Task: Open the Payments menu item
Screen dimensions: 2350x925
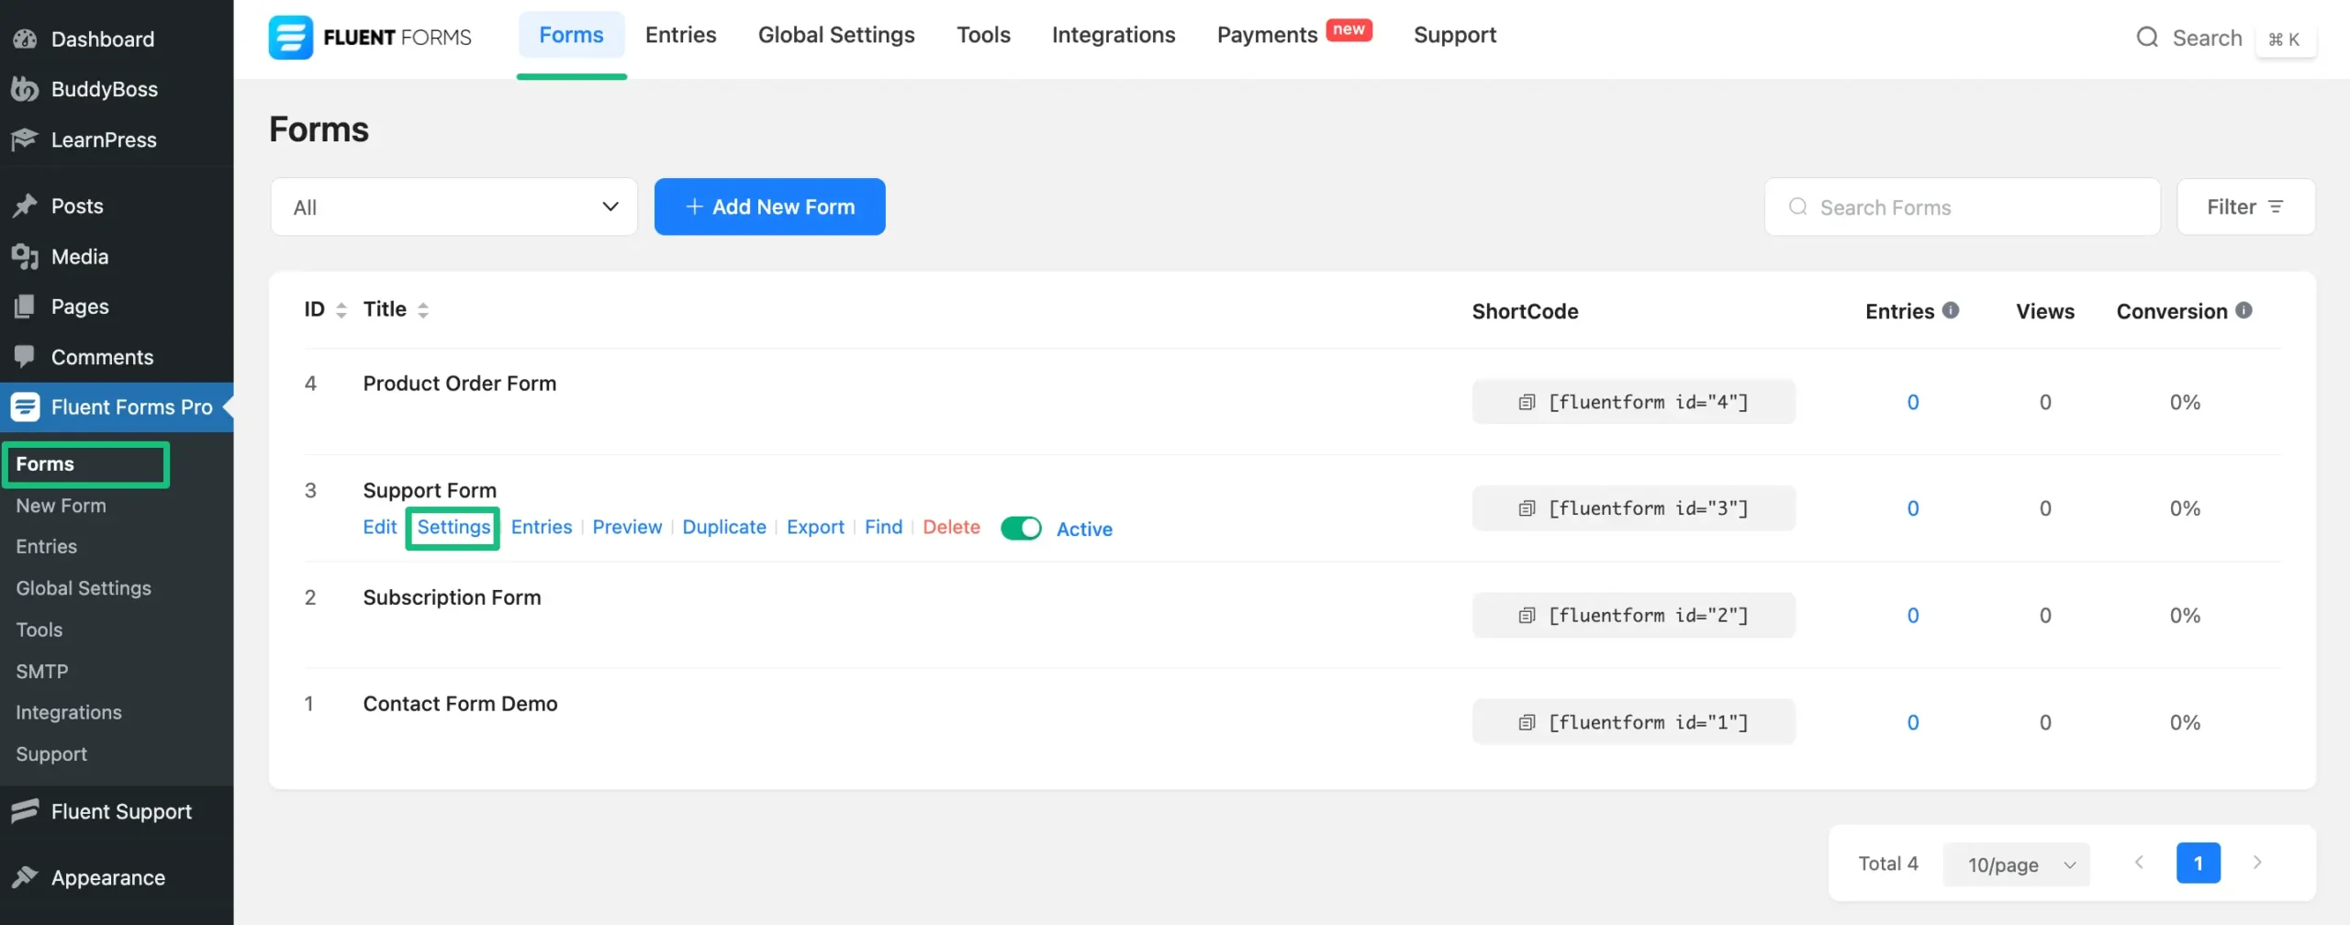Action: 1267,35
